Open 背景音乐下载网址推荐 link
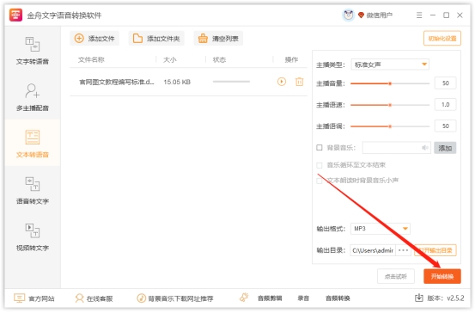 (174, 298)
